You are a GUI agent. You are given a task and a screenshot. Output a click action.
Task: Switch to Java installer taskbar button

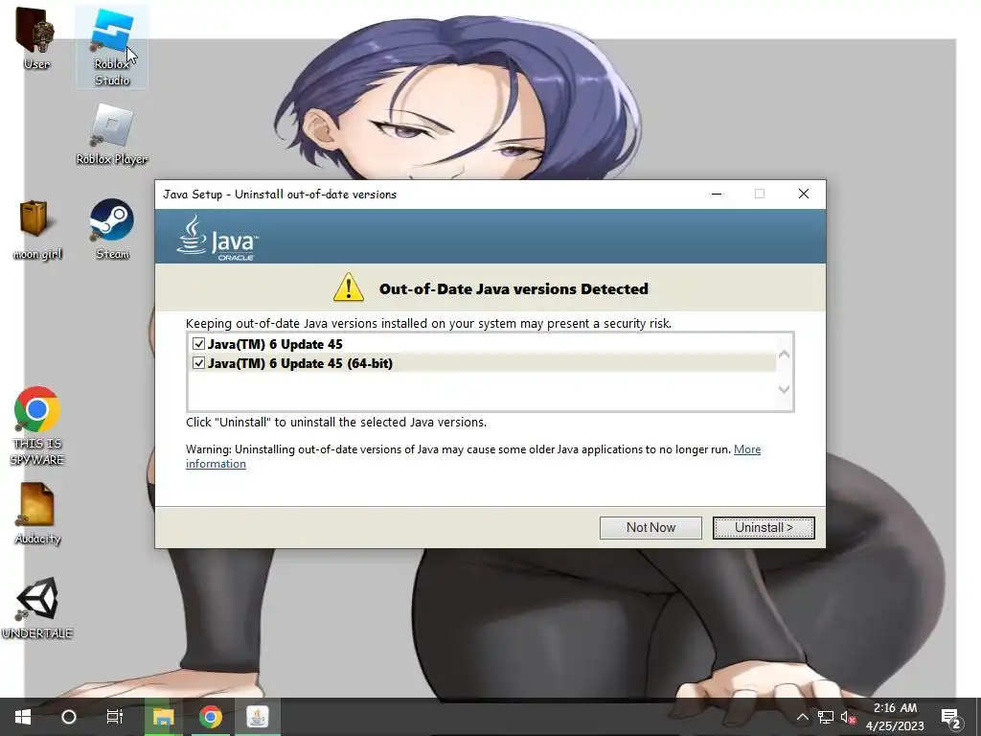(x=257, y=717)
